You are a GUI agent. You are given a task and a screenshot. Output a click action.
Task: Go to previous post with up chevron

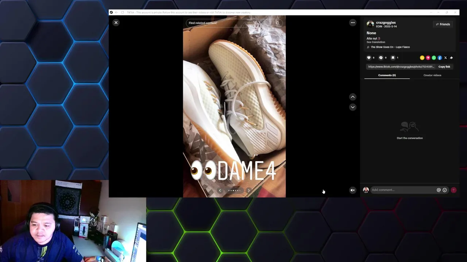tap(353, 97)
